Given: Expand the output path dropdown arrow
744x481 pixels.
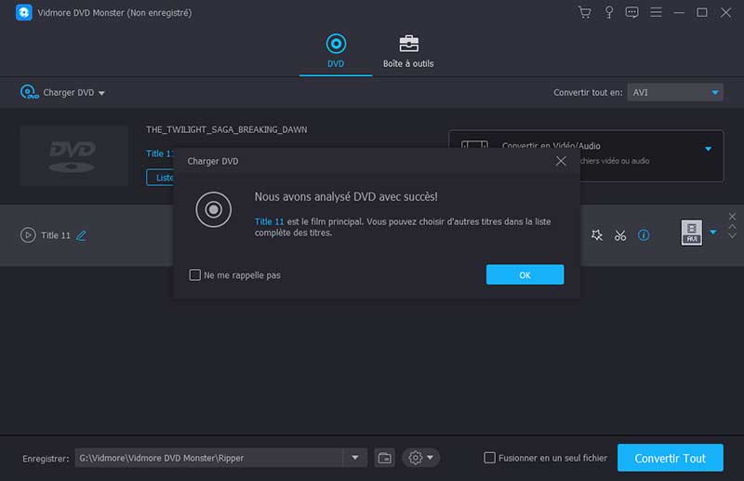Looking at the screenshot, I should [355, 458].
